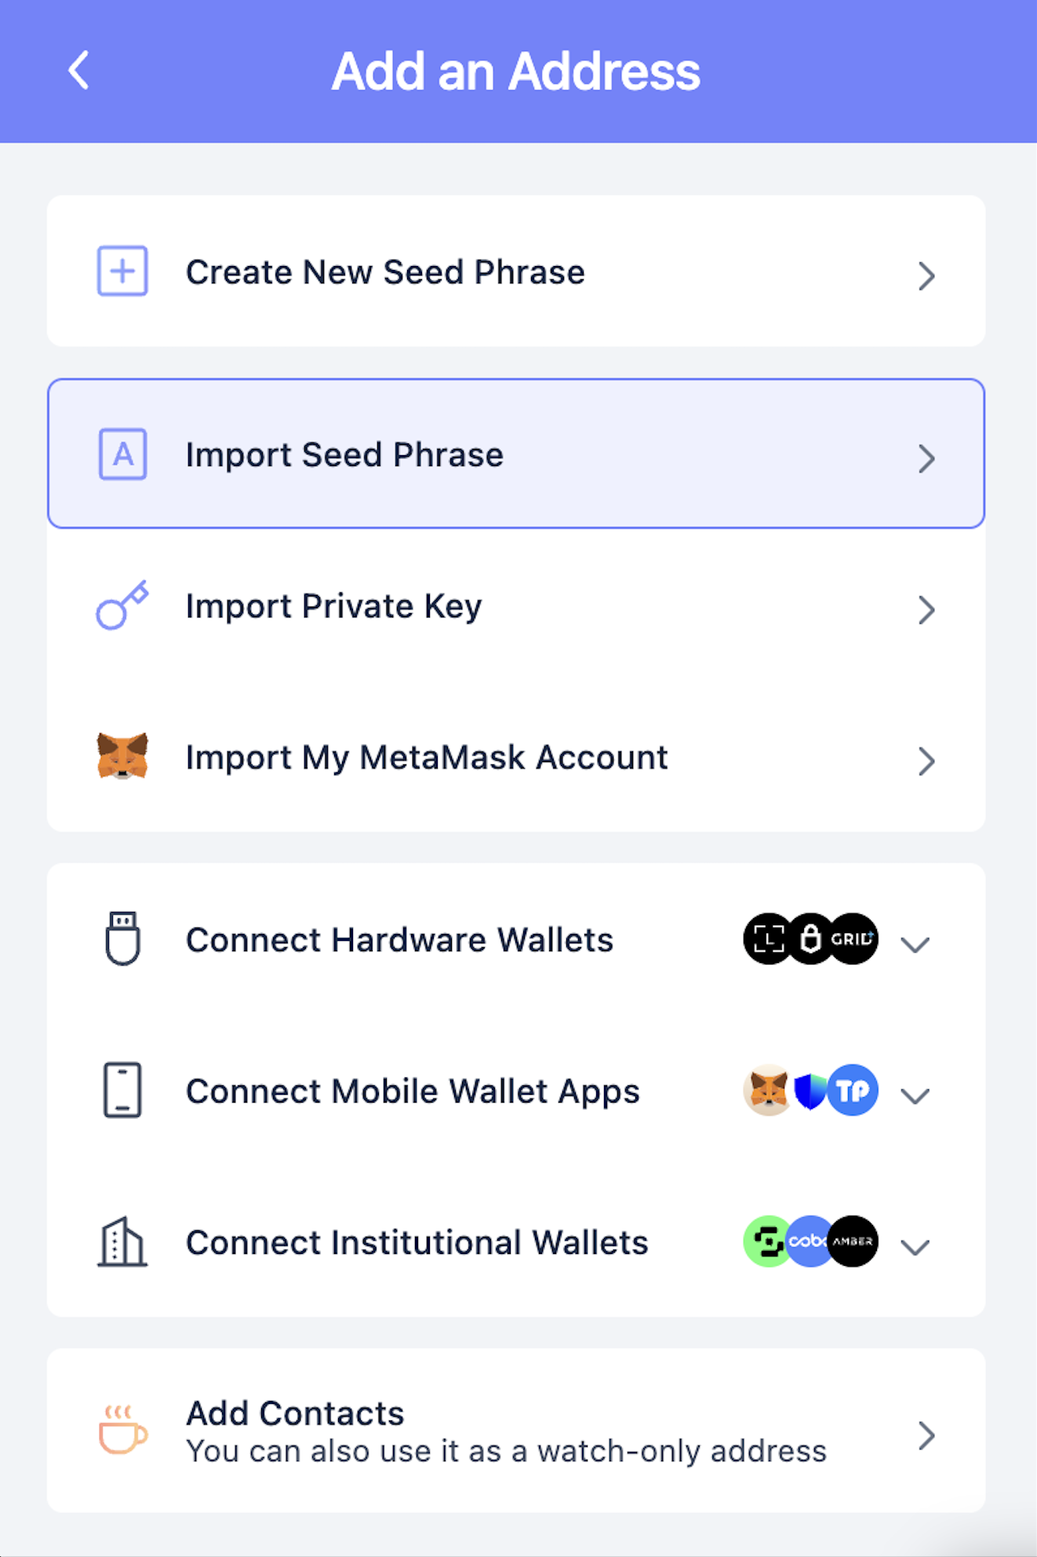Go back using the header arrow
The height and width of the screenshot is (1557, 1037).
coord(78,71)
